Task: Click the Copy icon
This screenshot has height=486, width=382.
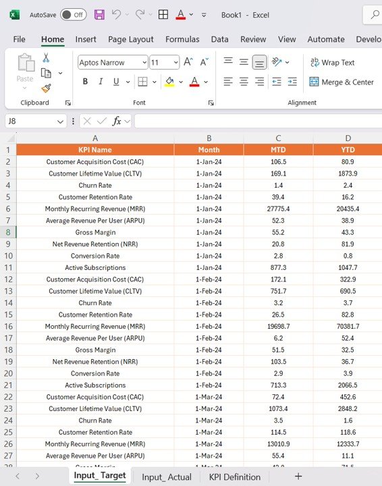Action: [x=46, y=73]
